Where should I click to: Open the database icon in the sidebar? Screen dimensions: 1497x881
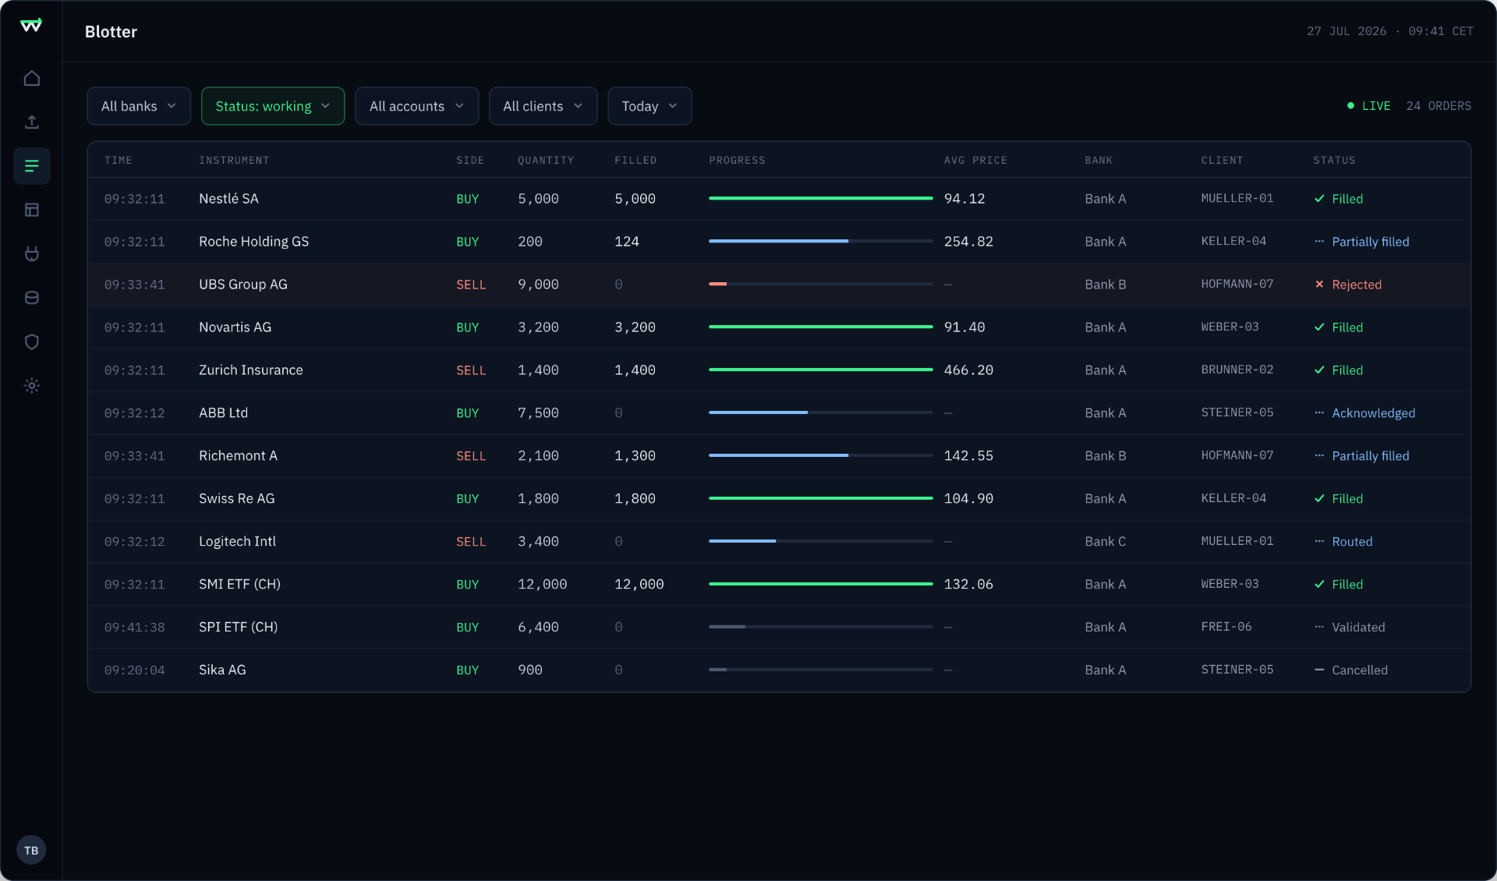32,298
